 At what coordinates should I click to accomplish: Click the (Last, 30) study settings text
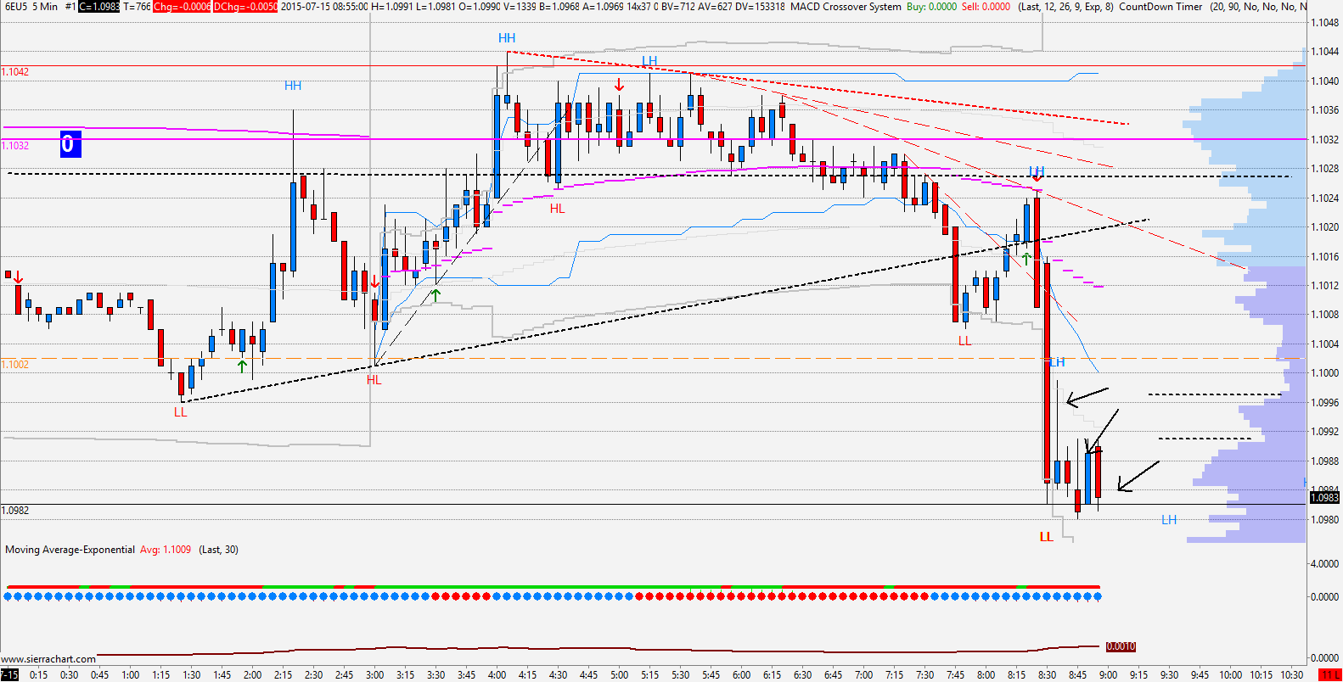tap(218, 550)
